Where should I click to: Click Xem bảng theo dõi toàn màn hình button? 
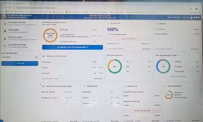coord(72,47)
